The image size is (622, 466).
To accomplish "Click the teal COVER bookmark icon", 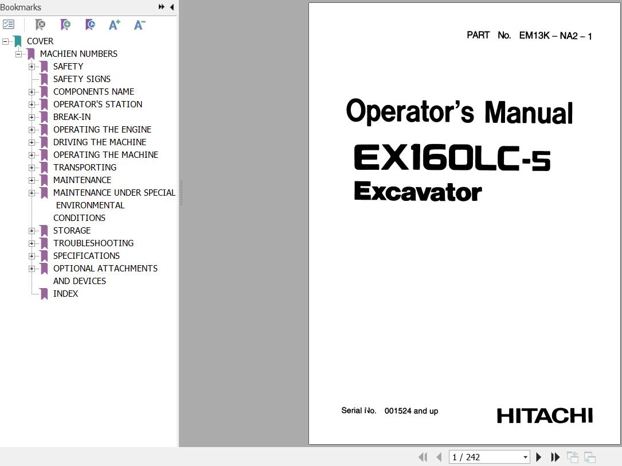I will point(18,41).
